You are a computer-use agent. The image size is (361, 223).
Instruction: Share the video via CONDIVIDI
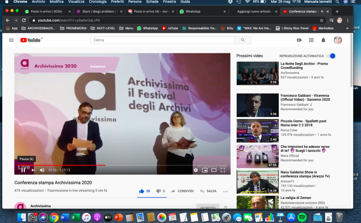tap(182, 191)
